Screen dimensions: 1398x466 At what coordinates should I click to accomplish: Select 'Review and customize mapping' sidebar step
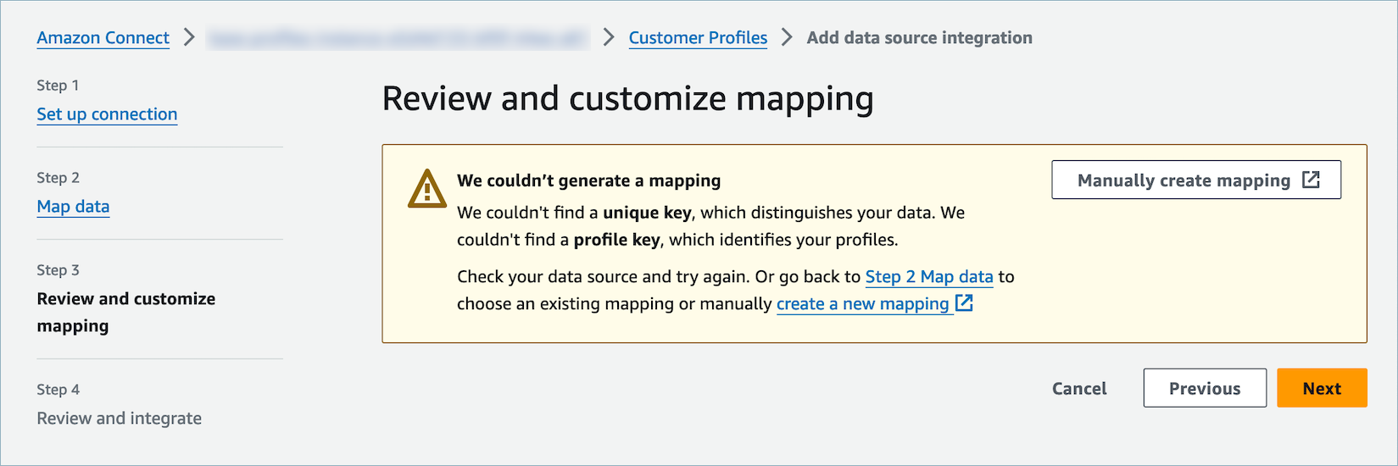pos(125,312)
